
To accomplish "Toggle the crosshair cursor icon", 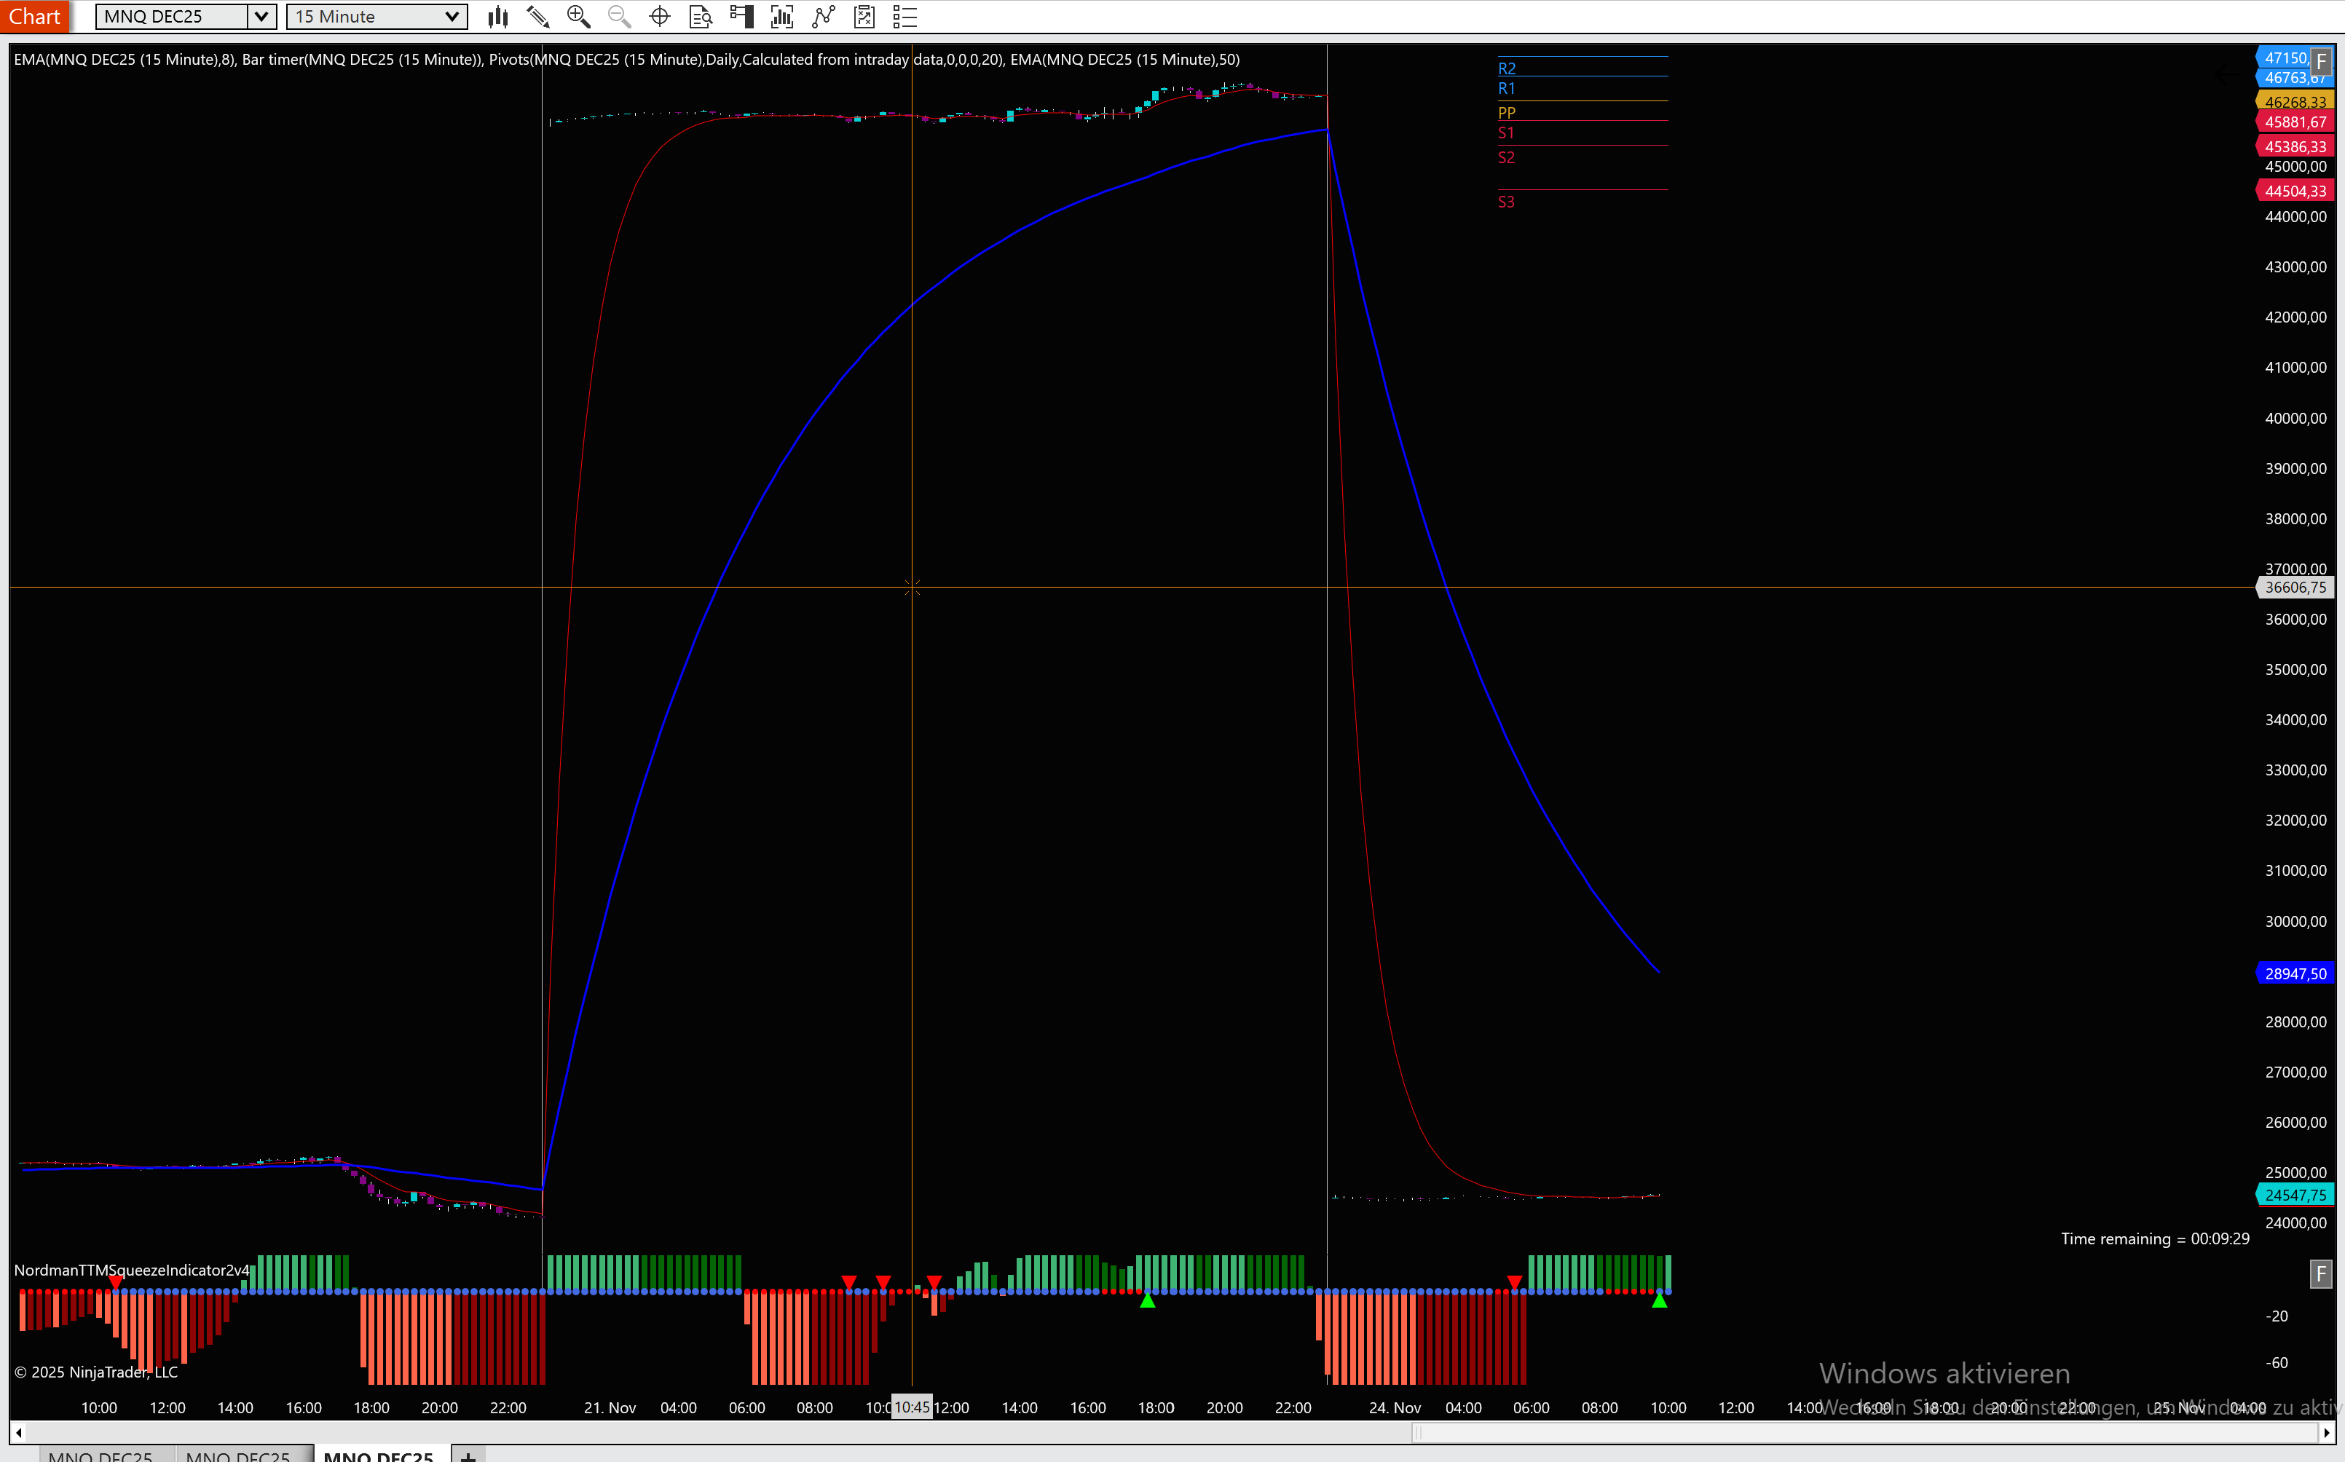I will 660,17.
